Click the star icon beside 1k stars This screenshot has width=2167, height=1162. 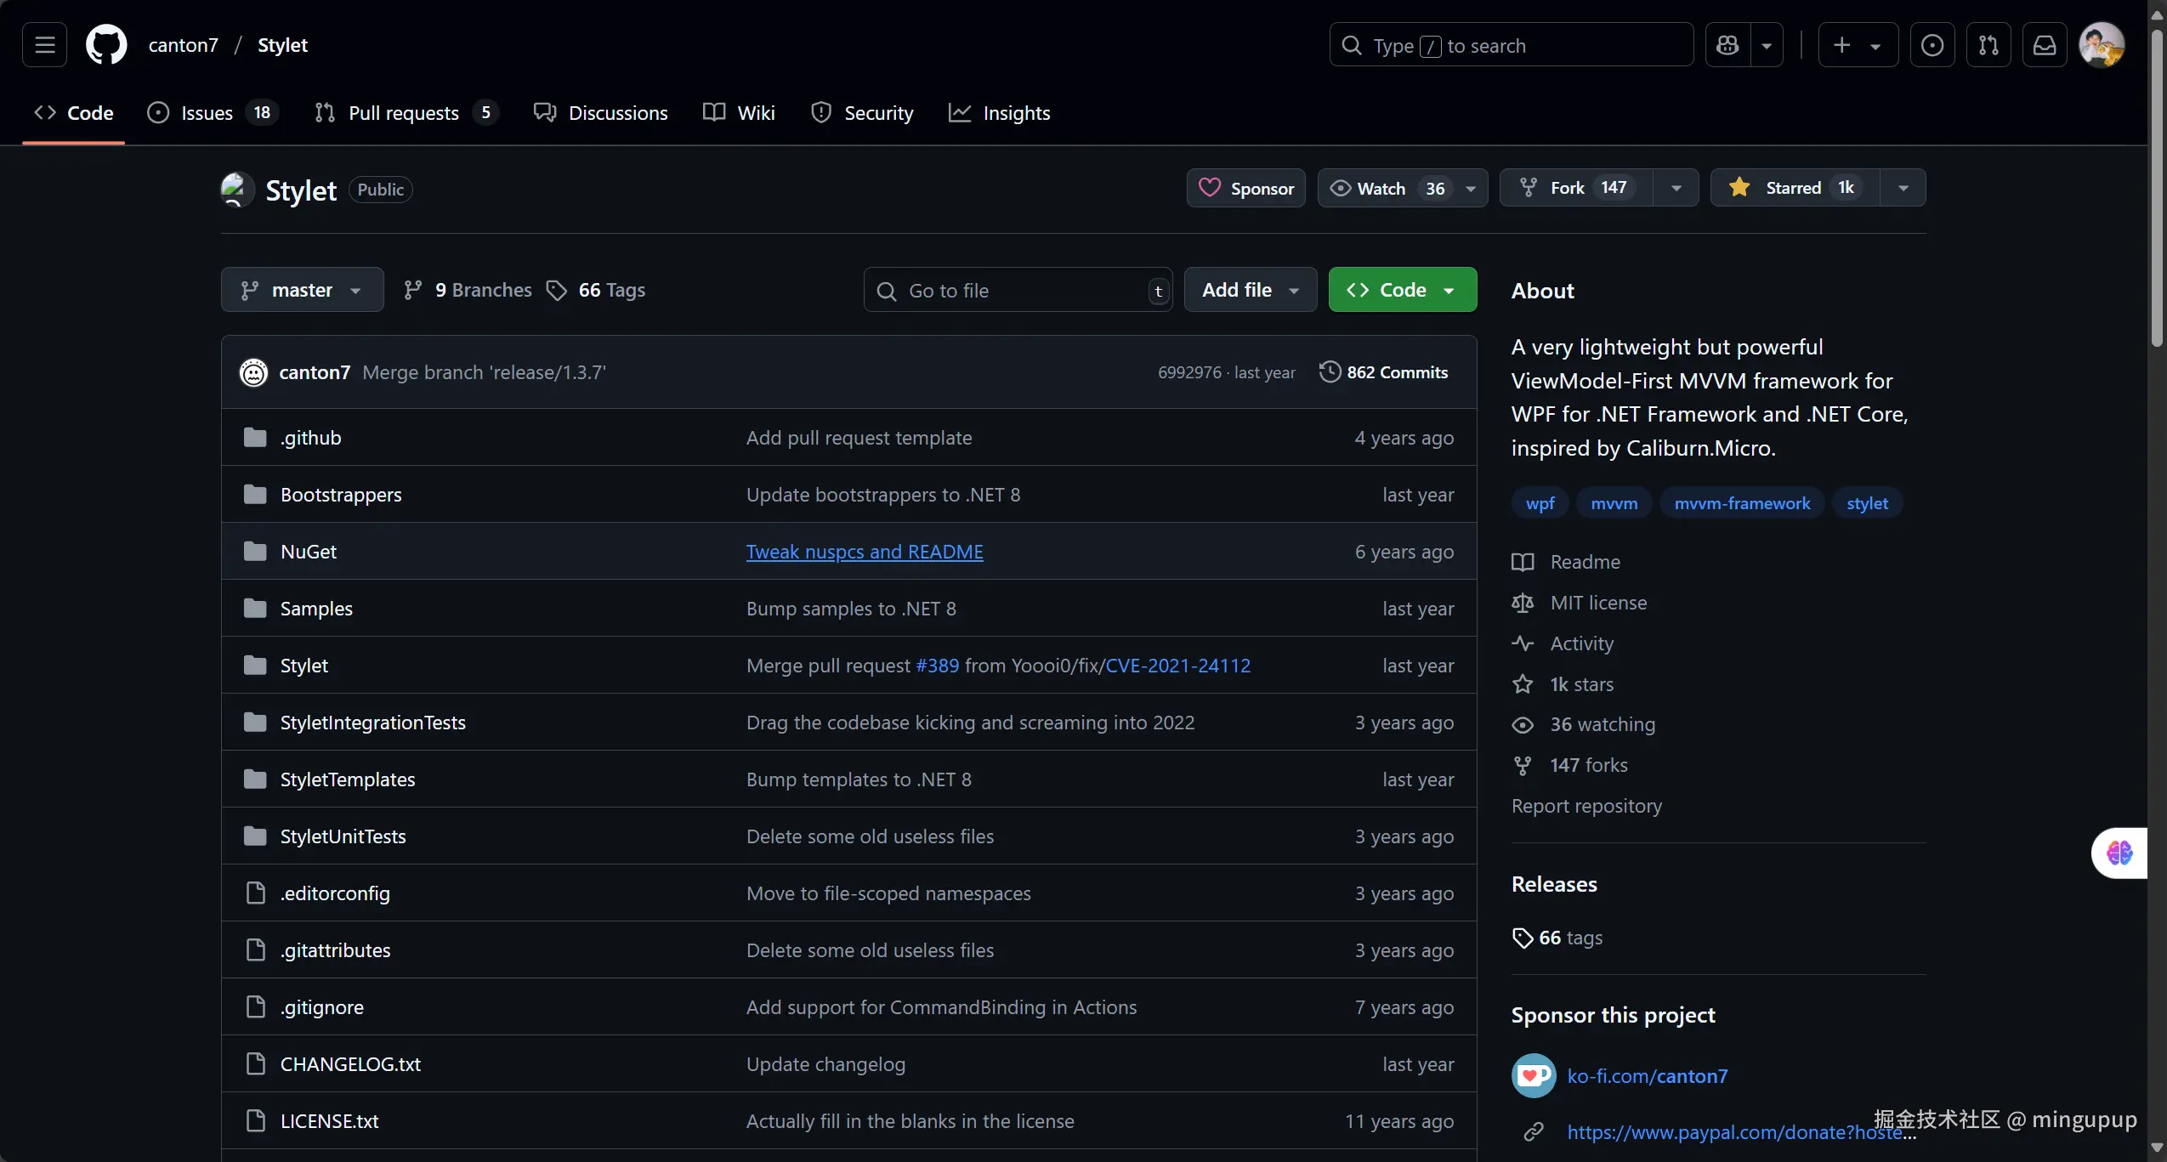pyautogui.click(x=1523, y=684)
